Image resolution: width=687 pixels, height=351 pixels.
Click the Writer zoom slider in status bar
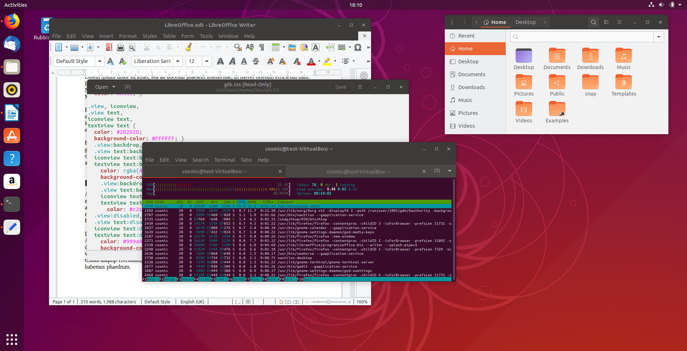point(328,302)
